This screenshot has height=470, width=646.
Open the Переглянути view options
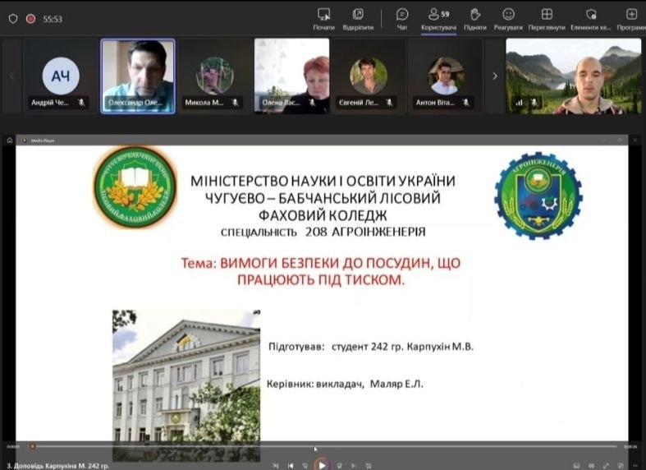547,18
